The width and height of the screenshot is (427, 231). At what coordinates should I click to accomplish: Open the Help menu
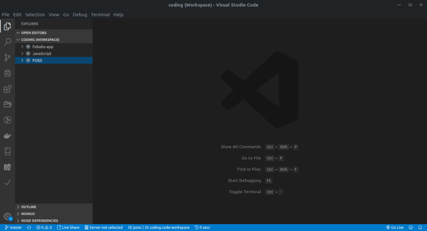click(x=118, y=15)
